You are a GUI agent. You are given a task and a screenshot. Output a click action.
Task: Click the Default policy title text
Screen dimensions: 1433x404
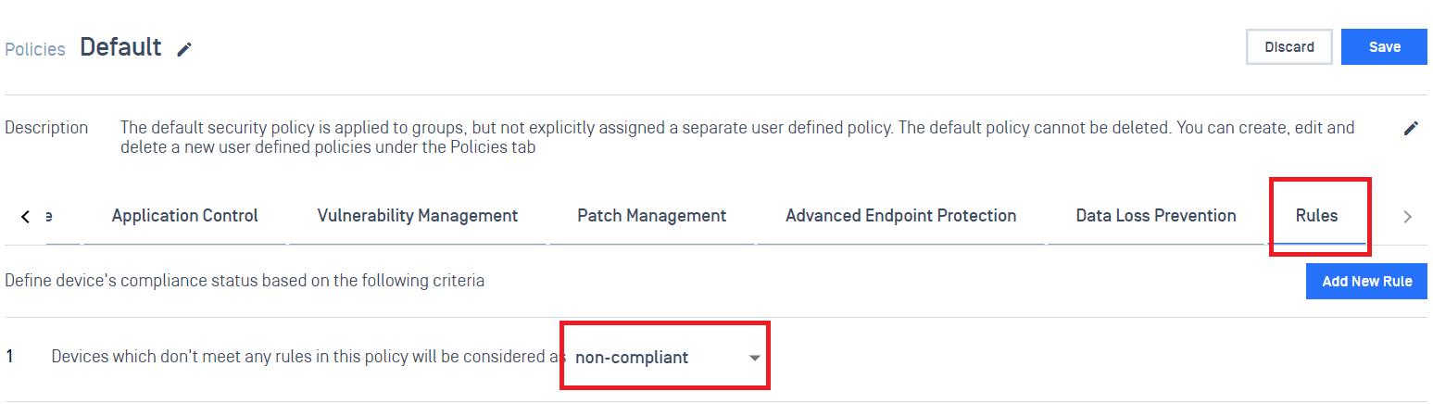pyautogui.click(x=120, y=47)
